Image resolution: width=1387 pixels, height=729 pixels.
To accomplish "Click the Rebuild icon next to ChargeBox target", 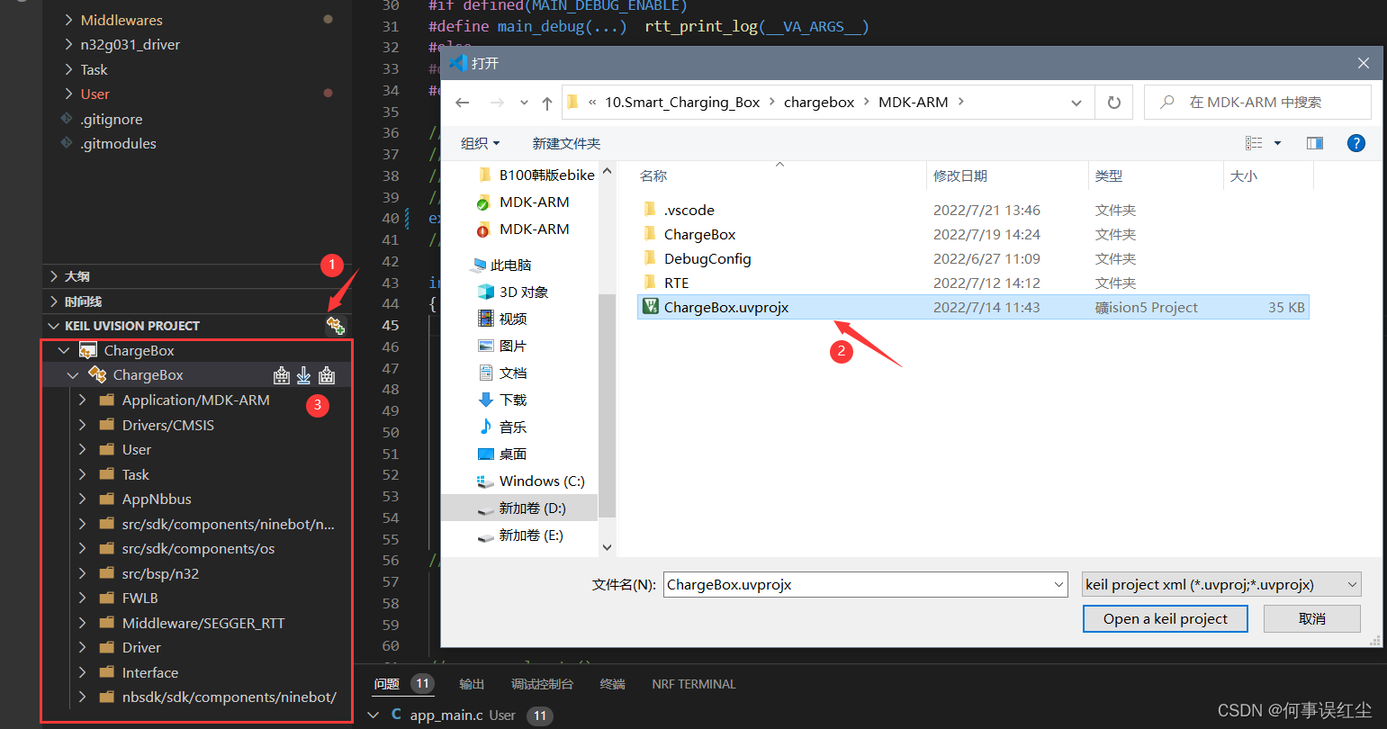I will coord(327,374).
